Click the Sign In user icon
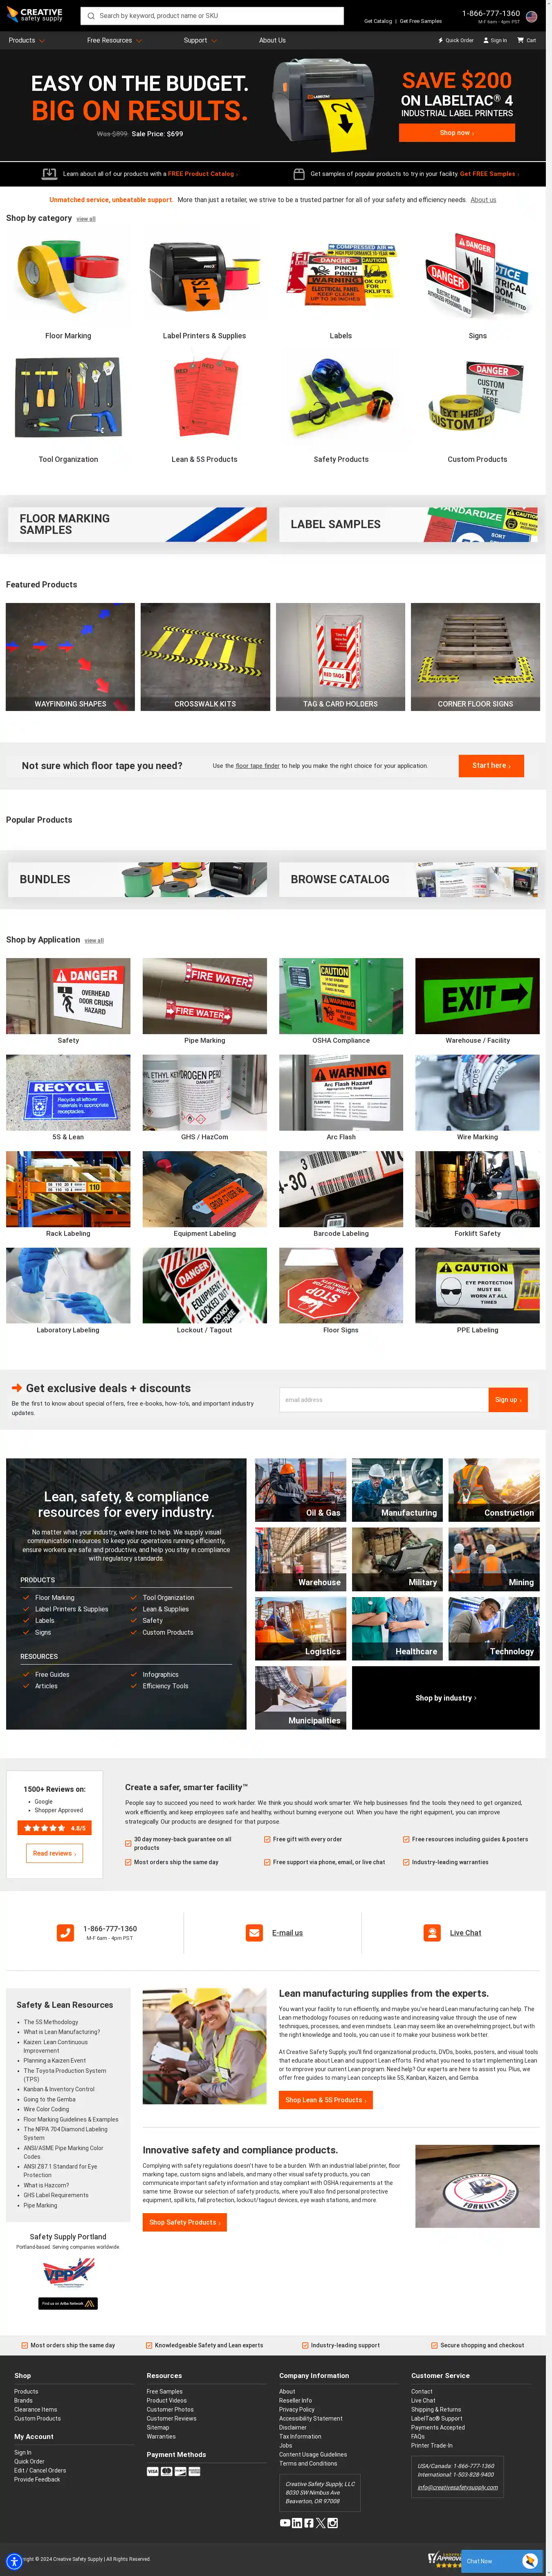This screenshot has height=2576, width=552. pyautogui.click(x=486, y=40)
